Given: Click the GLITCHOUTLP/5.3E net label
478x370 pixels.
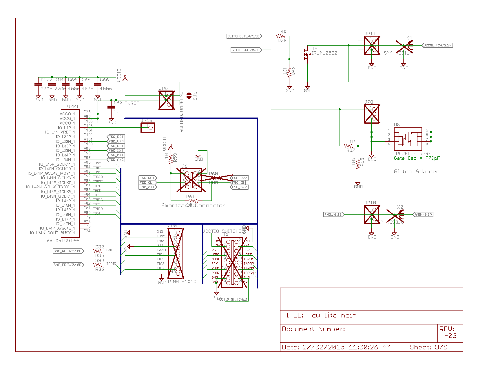Looking at the screenshot, I should pyautogui.click(x=244, y=36).
